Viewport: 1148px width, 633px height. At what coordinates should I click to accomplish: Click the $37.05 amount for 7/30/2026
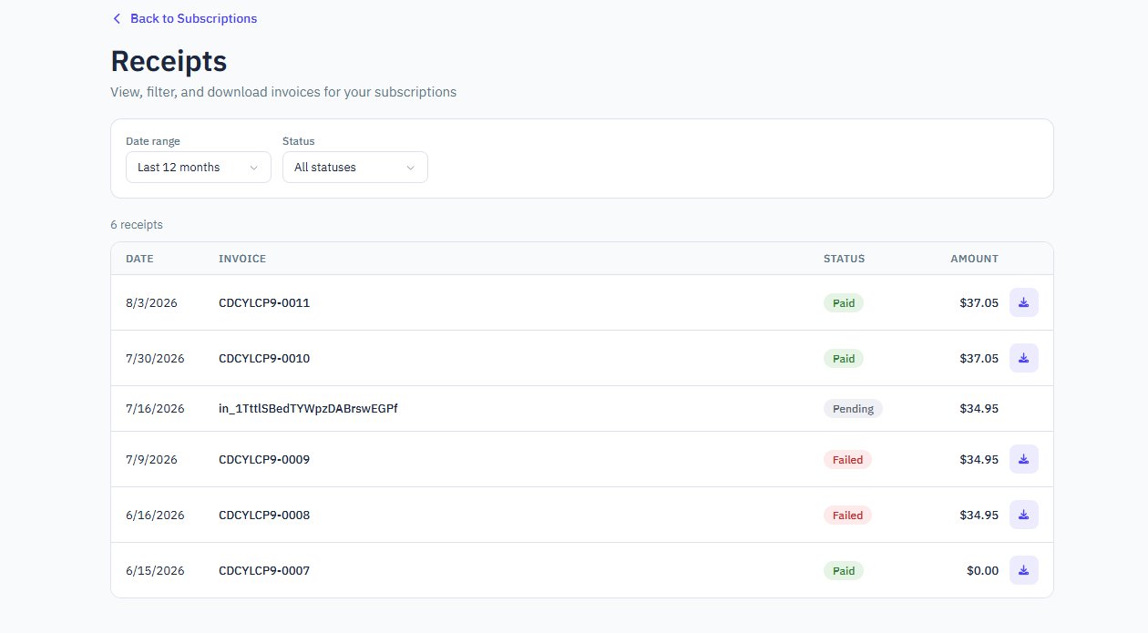coord(979,358)
